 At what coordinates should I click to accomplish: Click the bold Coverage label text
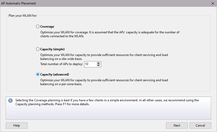47,27
